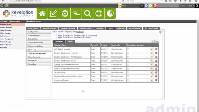199x112 pixels.
Task: Open the green question mark help icon
Action: 150,6
